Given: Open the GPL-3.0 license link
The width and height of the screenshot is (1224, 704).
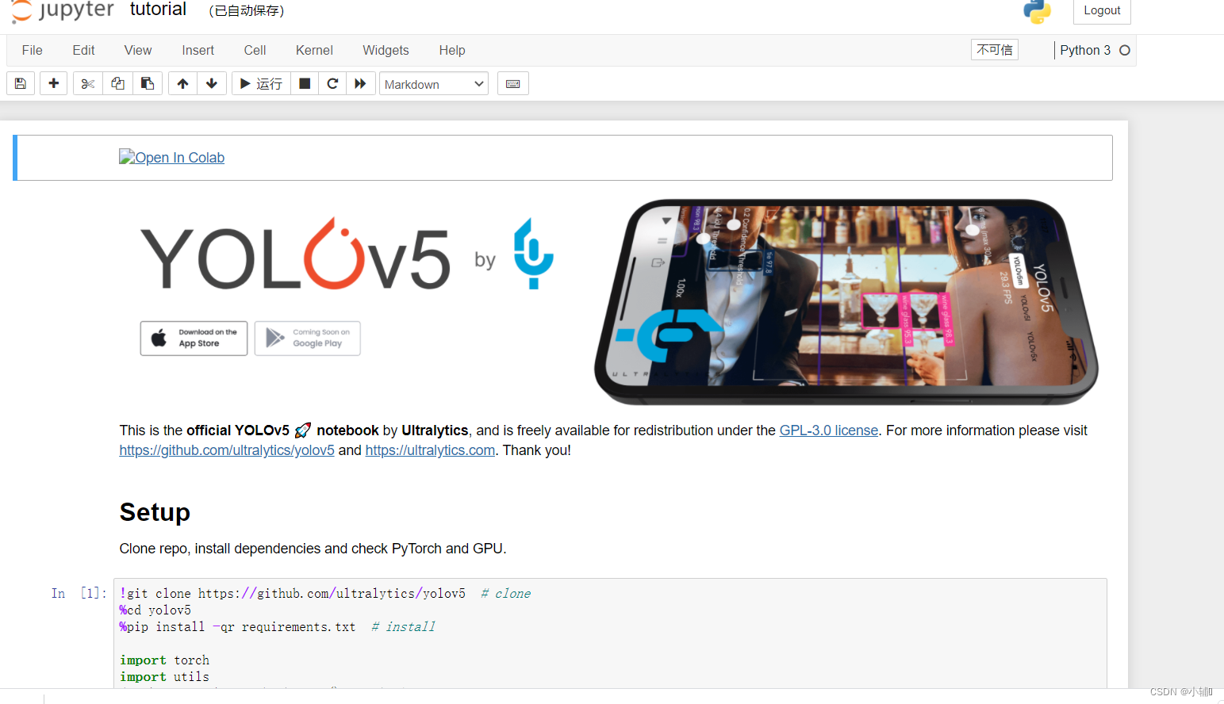Looking at the screenshot, I should coord(828,430).
